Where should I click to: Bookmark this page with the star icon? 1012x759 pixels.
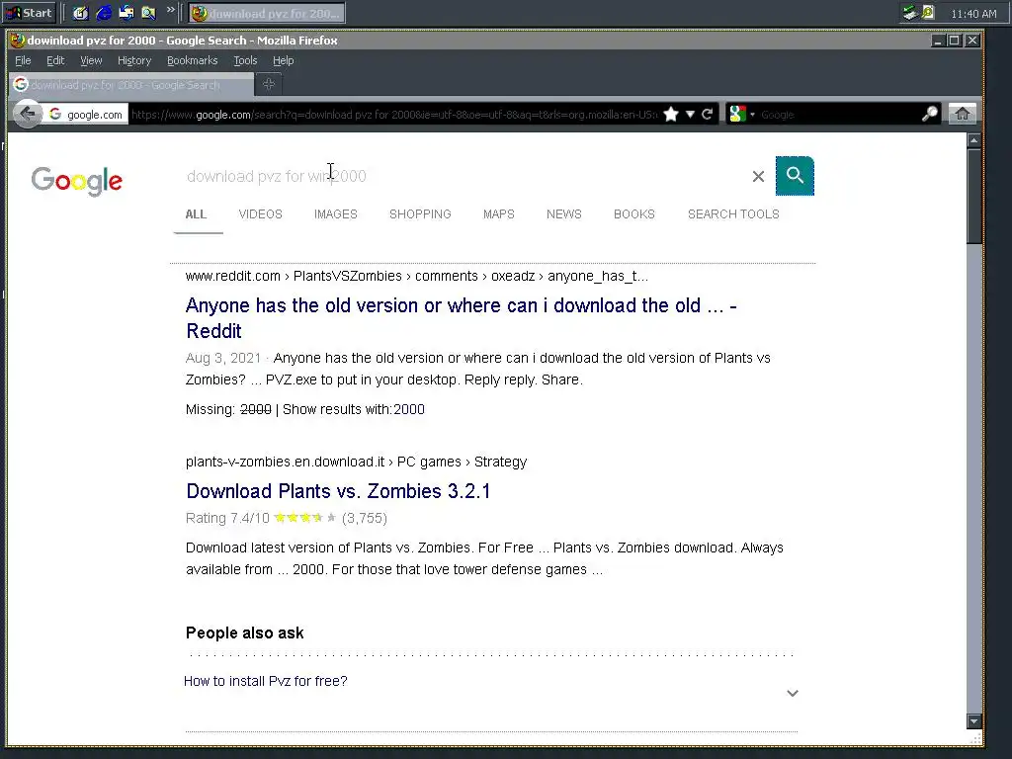coord(671,115)
